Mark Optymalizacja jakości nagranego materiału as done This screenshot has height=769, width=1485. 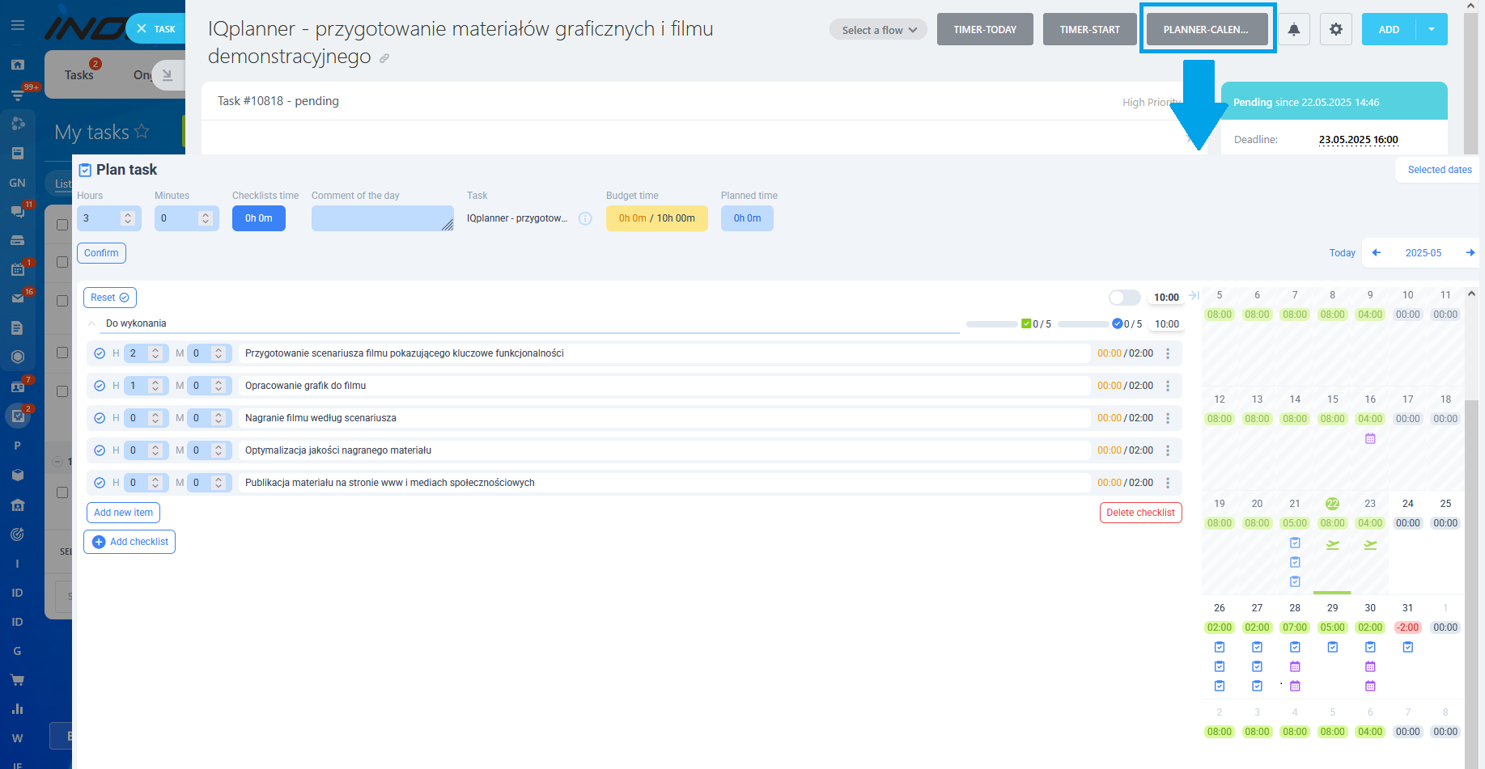pyautogui.click(x=100, y=450)
